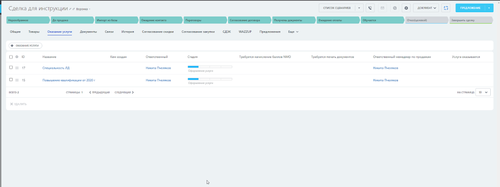Click the phone call icon button
This screenshot has height=187, width=500.
pos(370,8)
